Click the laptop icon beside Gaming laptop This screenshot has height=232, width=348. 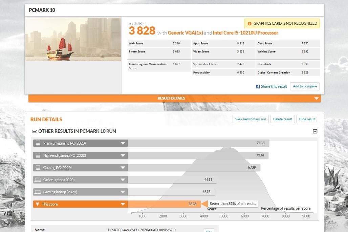click(x=38, y=192)
